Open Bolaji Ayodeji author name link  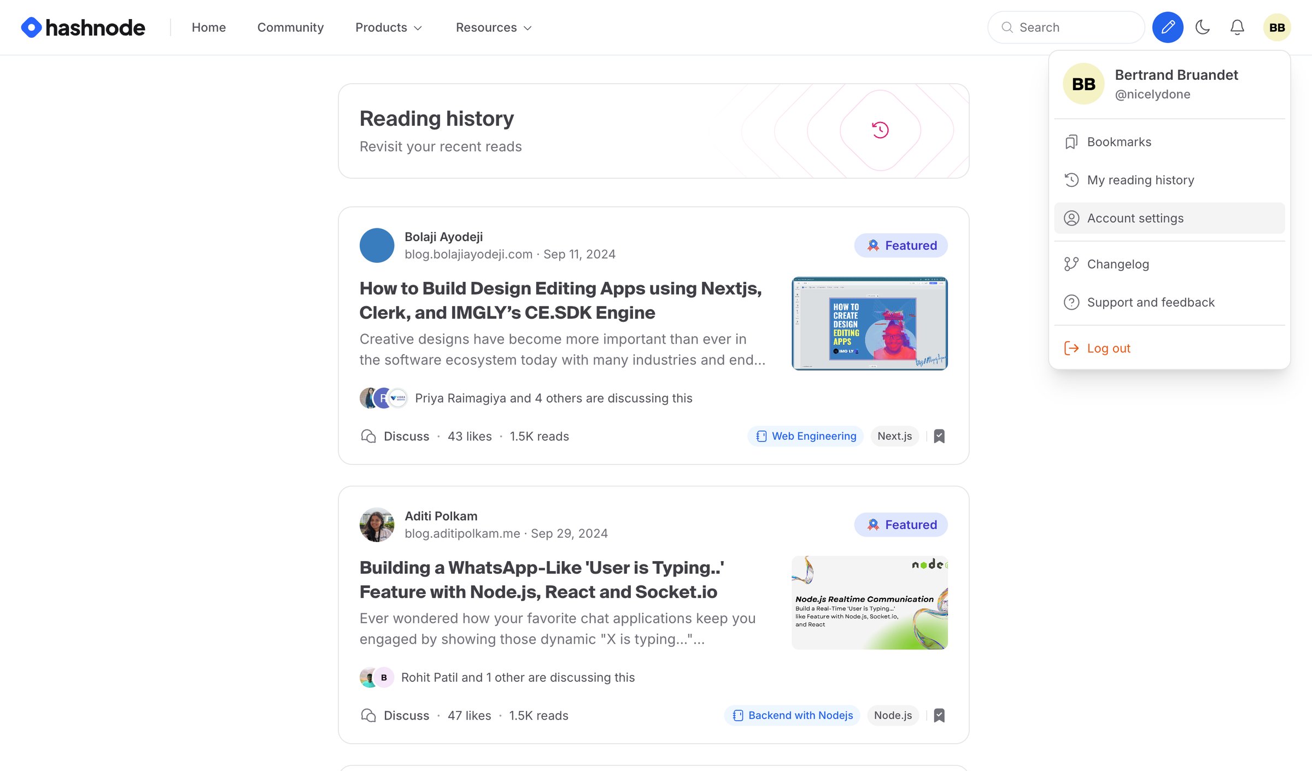click(443, 237)
